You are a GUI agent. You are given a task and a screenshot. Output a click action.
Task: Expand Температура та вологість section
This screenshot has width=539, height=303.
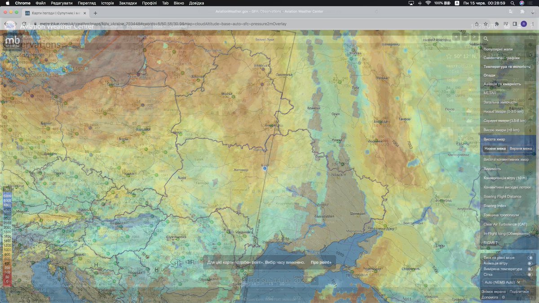click(507, 66)
